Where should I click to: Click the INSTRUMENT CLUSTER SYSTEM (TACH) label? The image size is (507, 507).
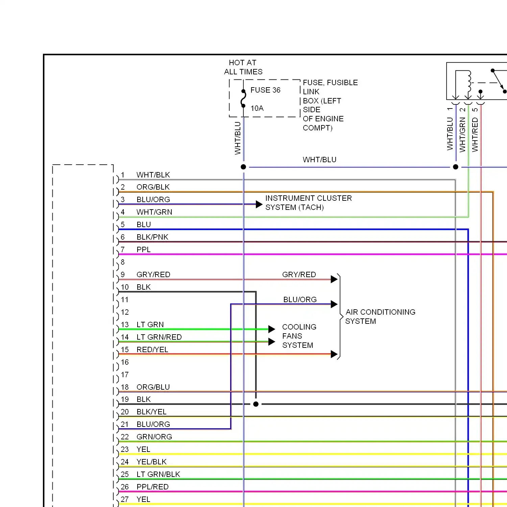(x=309, y=203)
